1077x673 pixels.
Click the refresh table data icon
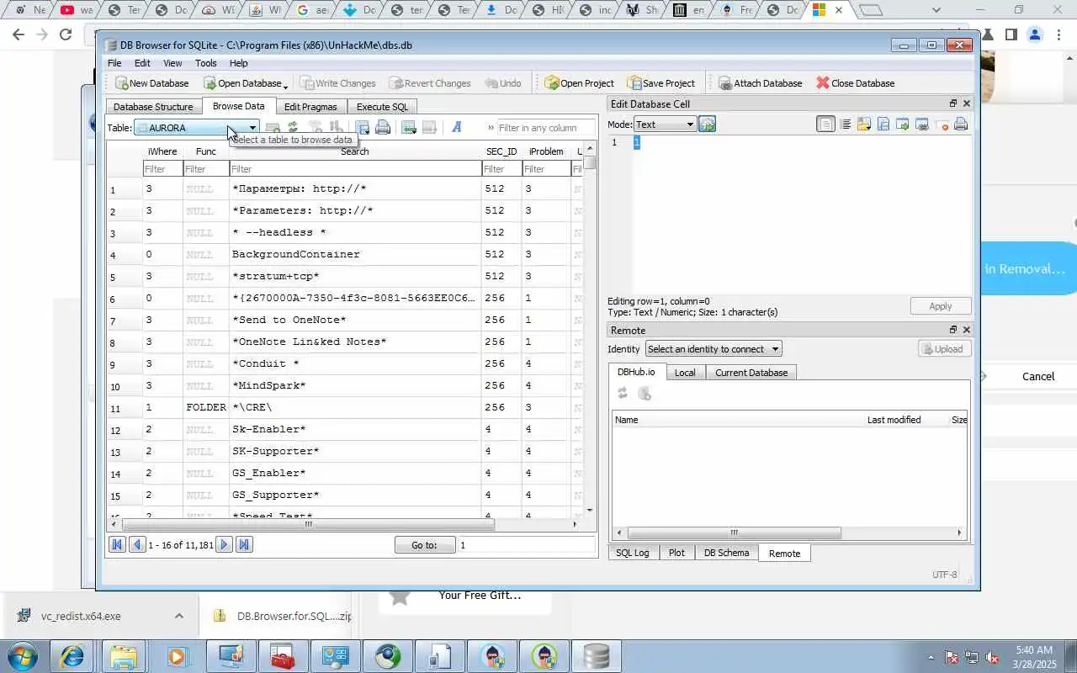pos(293,127)
